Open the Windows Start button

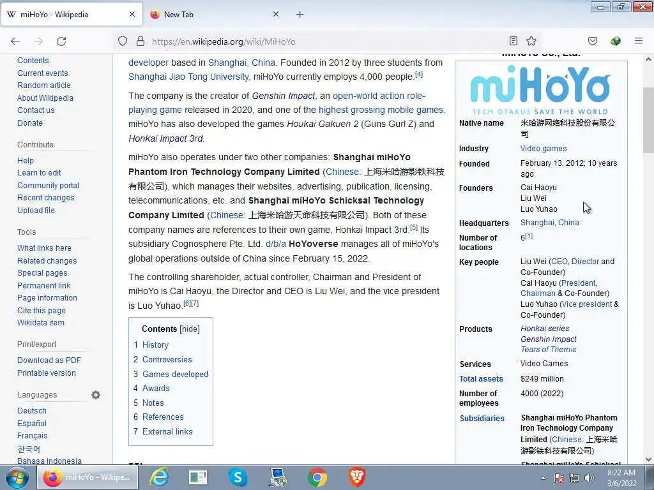tap(17, 477)
